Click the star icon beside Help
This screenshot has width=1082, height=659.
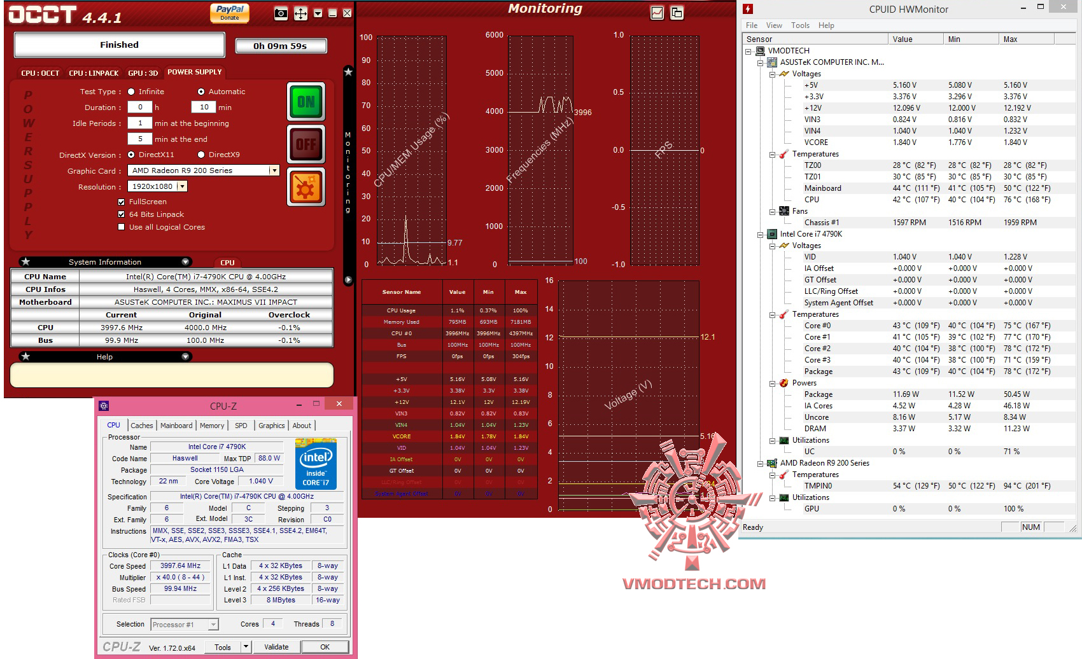click(x=25, y=356)
